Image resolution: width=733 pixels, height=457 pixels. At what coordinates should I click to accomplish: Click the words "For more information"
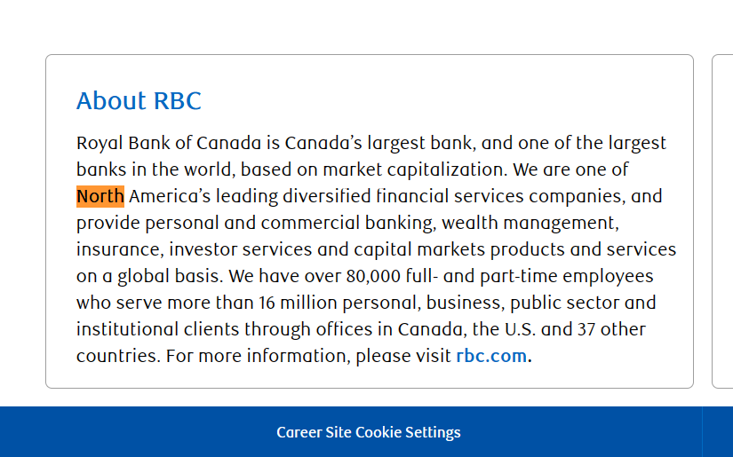coord(258,356)
